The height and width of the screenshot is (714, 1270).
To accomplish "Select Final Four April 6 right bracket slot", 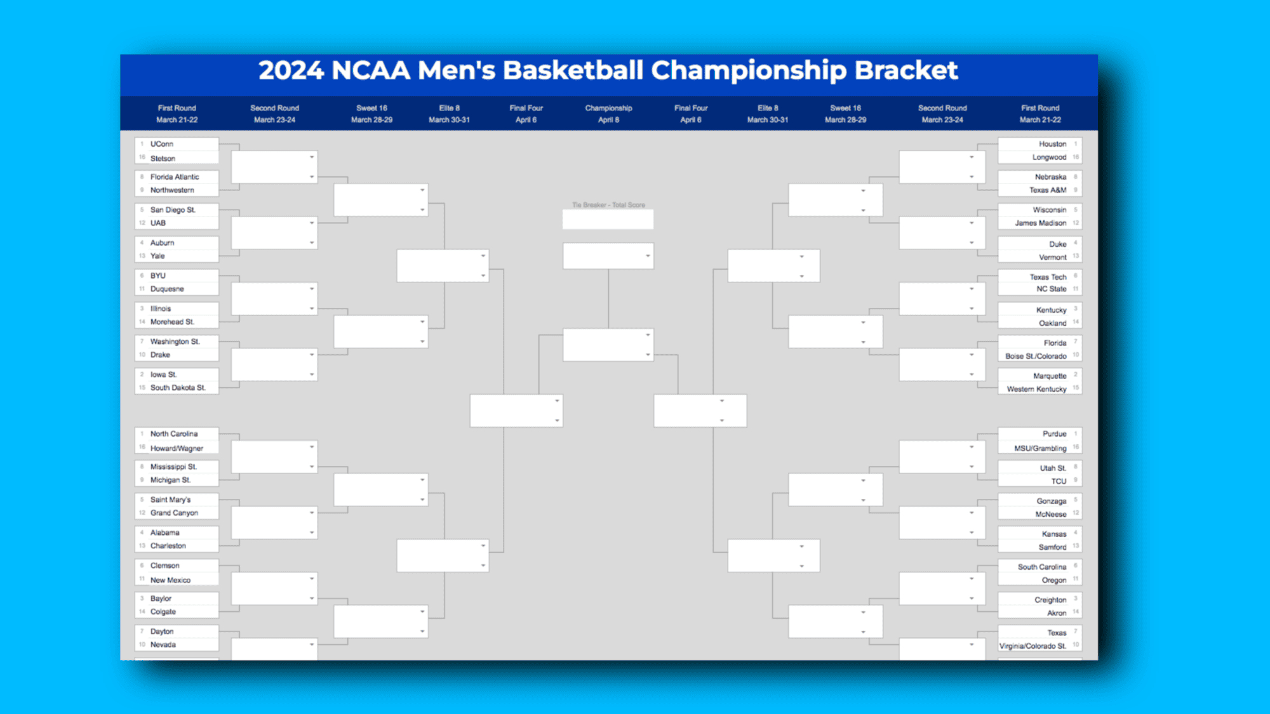I will click(700, 411).
